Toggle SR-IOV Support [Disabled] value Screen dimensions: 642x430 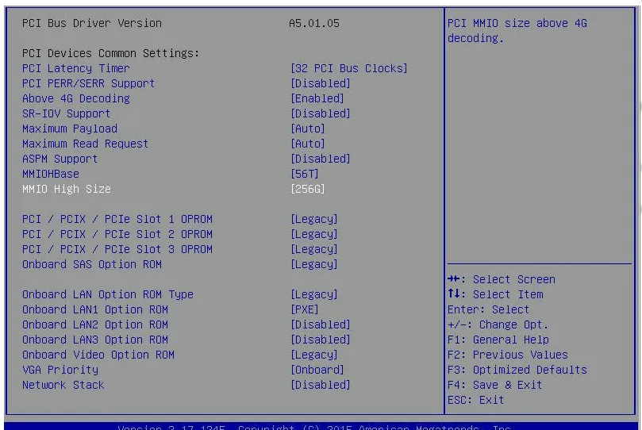coord(321,113)
